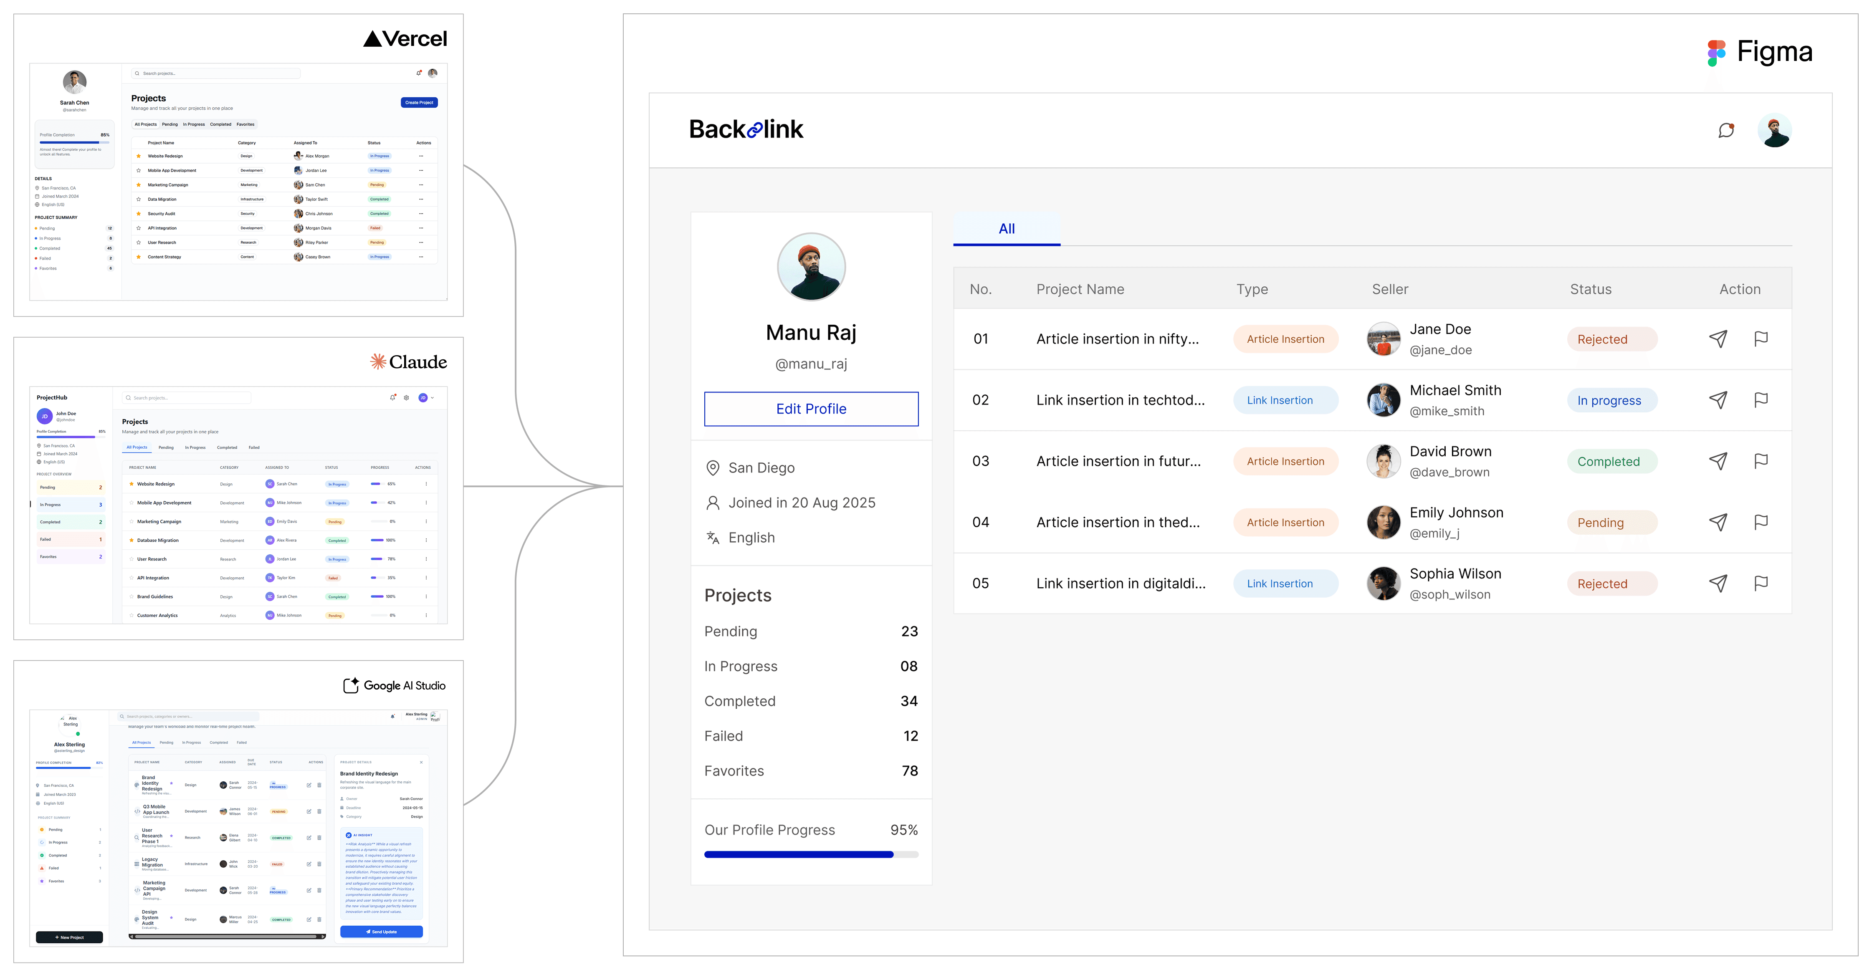
Task: Click the Send Update button in Google AI Studio mockup
Action: 382,932
